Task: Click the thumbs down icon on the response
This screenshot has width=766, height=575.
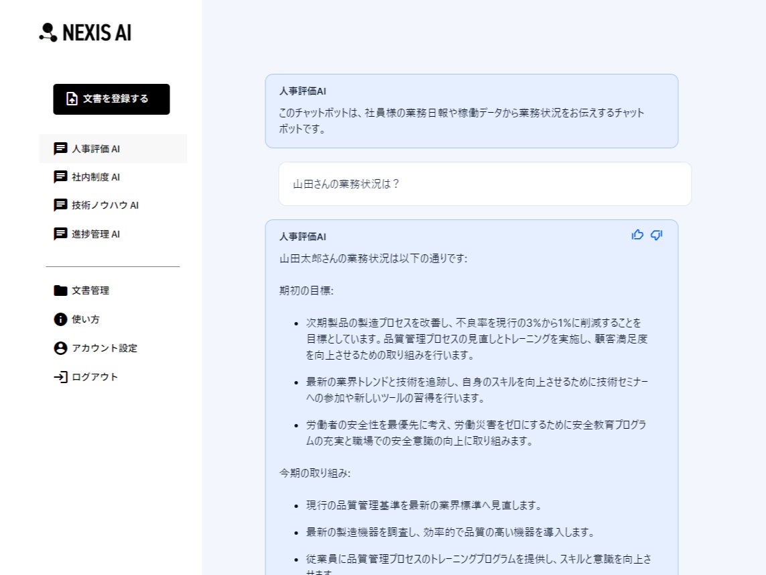Action: [x=657, y=236]
